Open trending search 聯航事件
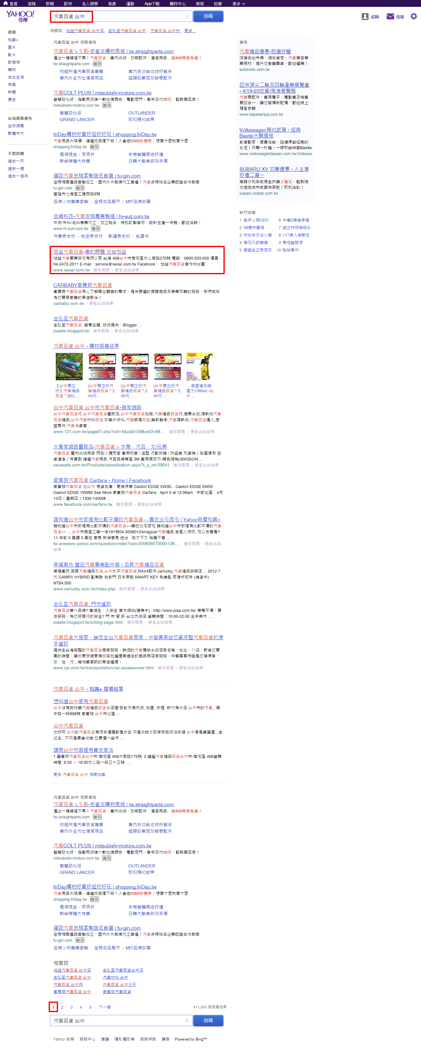421x1053 pixels. pyautogui.click(x=291, y=250)
